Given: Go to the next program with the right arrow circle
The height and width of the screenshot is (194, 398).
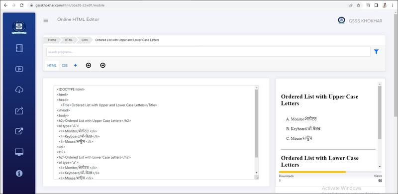Looking at the screenshot, I should click(102, 65).
